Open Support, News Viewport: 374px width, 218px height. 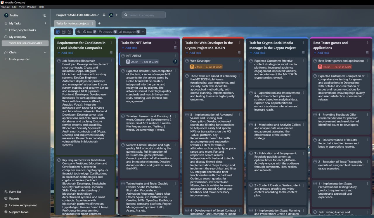[x=19, y=212]
